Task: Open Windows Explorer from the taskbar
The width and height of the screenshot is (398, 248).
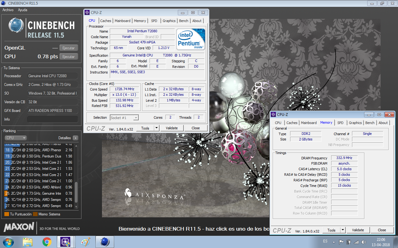Action: click(28, 242)
